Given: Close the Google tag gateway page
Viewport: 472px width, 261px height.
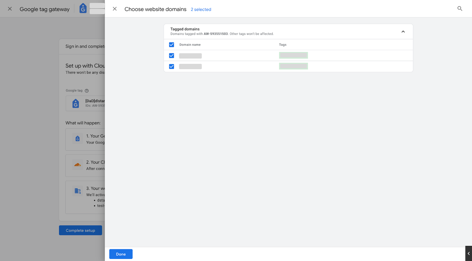Looking at the screenshot, I should point(10,9).
